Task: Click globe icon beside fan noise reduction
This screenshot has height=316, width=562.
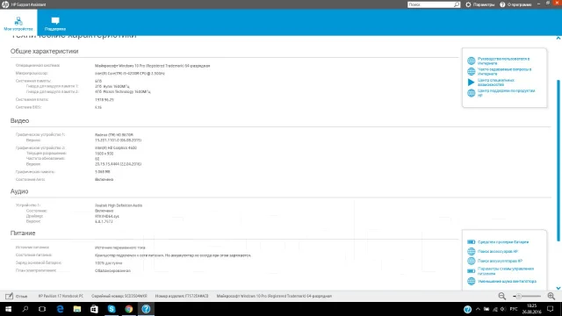Action: tap(471, 281)
